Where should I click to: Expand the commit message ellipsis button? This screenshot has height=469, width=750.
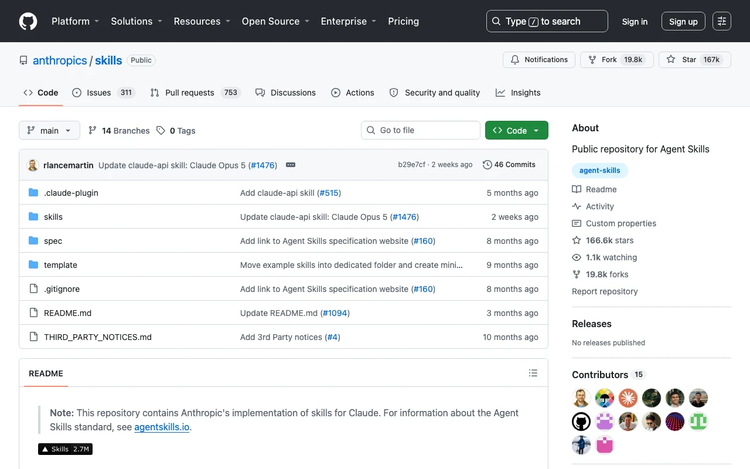[x=291, y=165]
